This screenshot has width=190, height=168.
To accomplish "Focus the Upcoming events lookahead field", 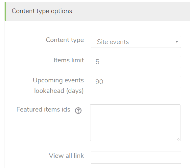I will (136, 82).
